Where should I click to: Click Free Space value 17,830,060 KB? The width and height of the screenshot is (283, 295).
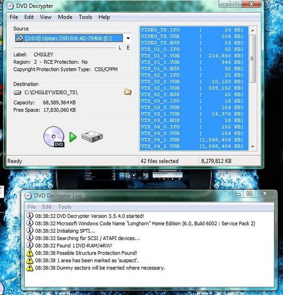59,110
